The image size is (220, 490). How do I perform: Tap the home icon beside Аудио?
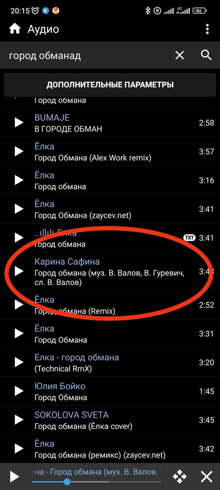coord(15,29)
